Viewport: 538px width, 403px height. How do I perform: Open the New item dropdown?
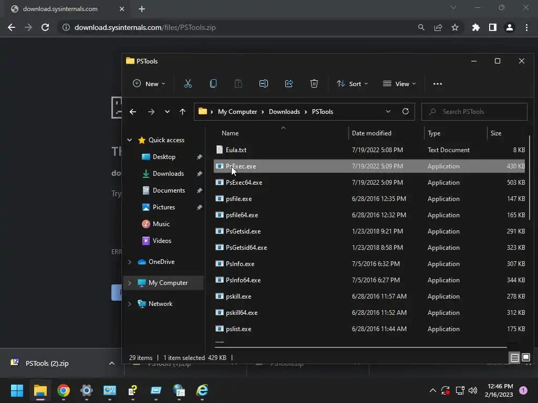click(x=149, y=83)
